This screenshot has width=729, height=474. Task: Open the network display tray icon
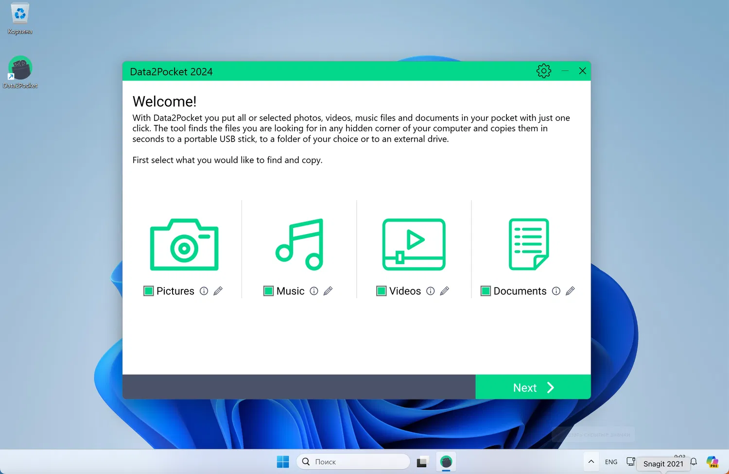tap(631, 461)
